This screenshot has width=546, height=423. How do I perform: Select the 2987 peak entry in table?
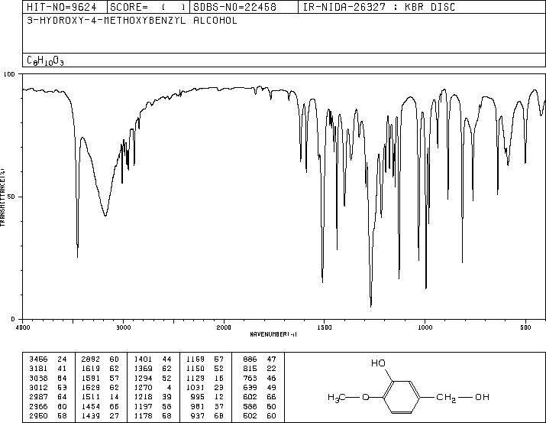point(47,397)
